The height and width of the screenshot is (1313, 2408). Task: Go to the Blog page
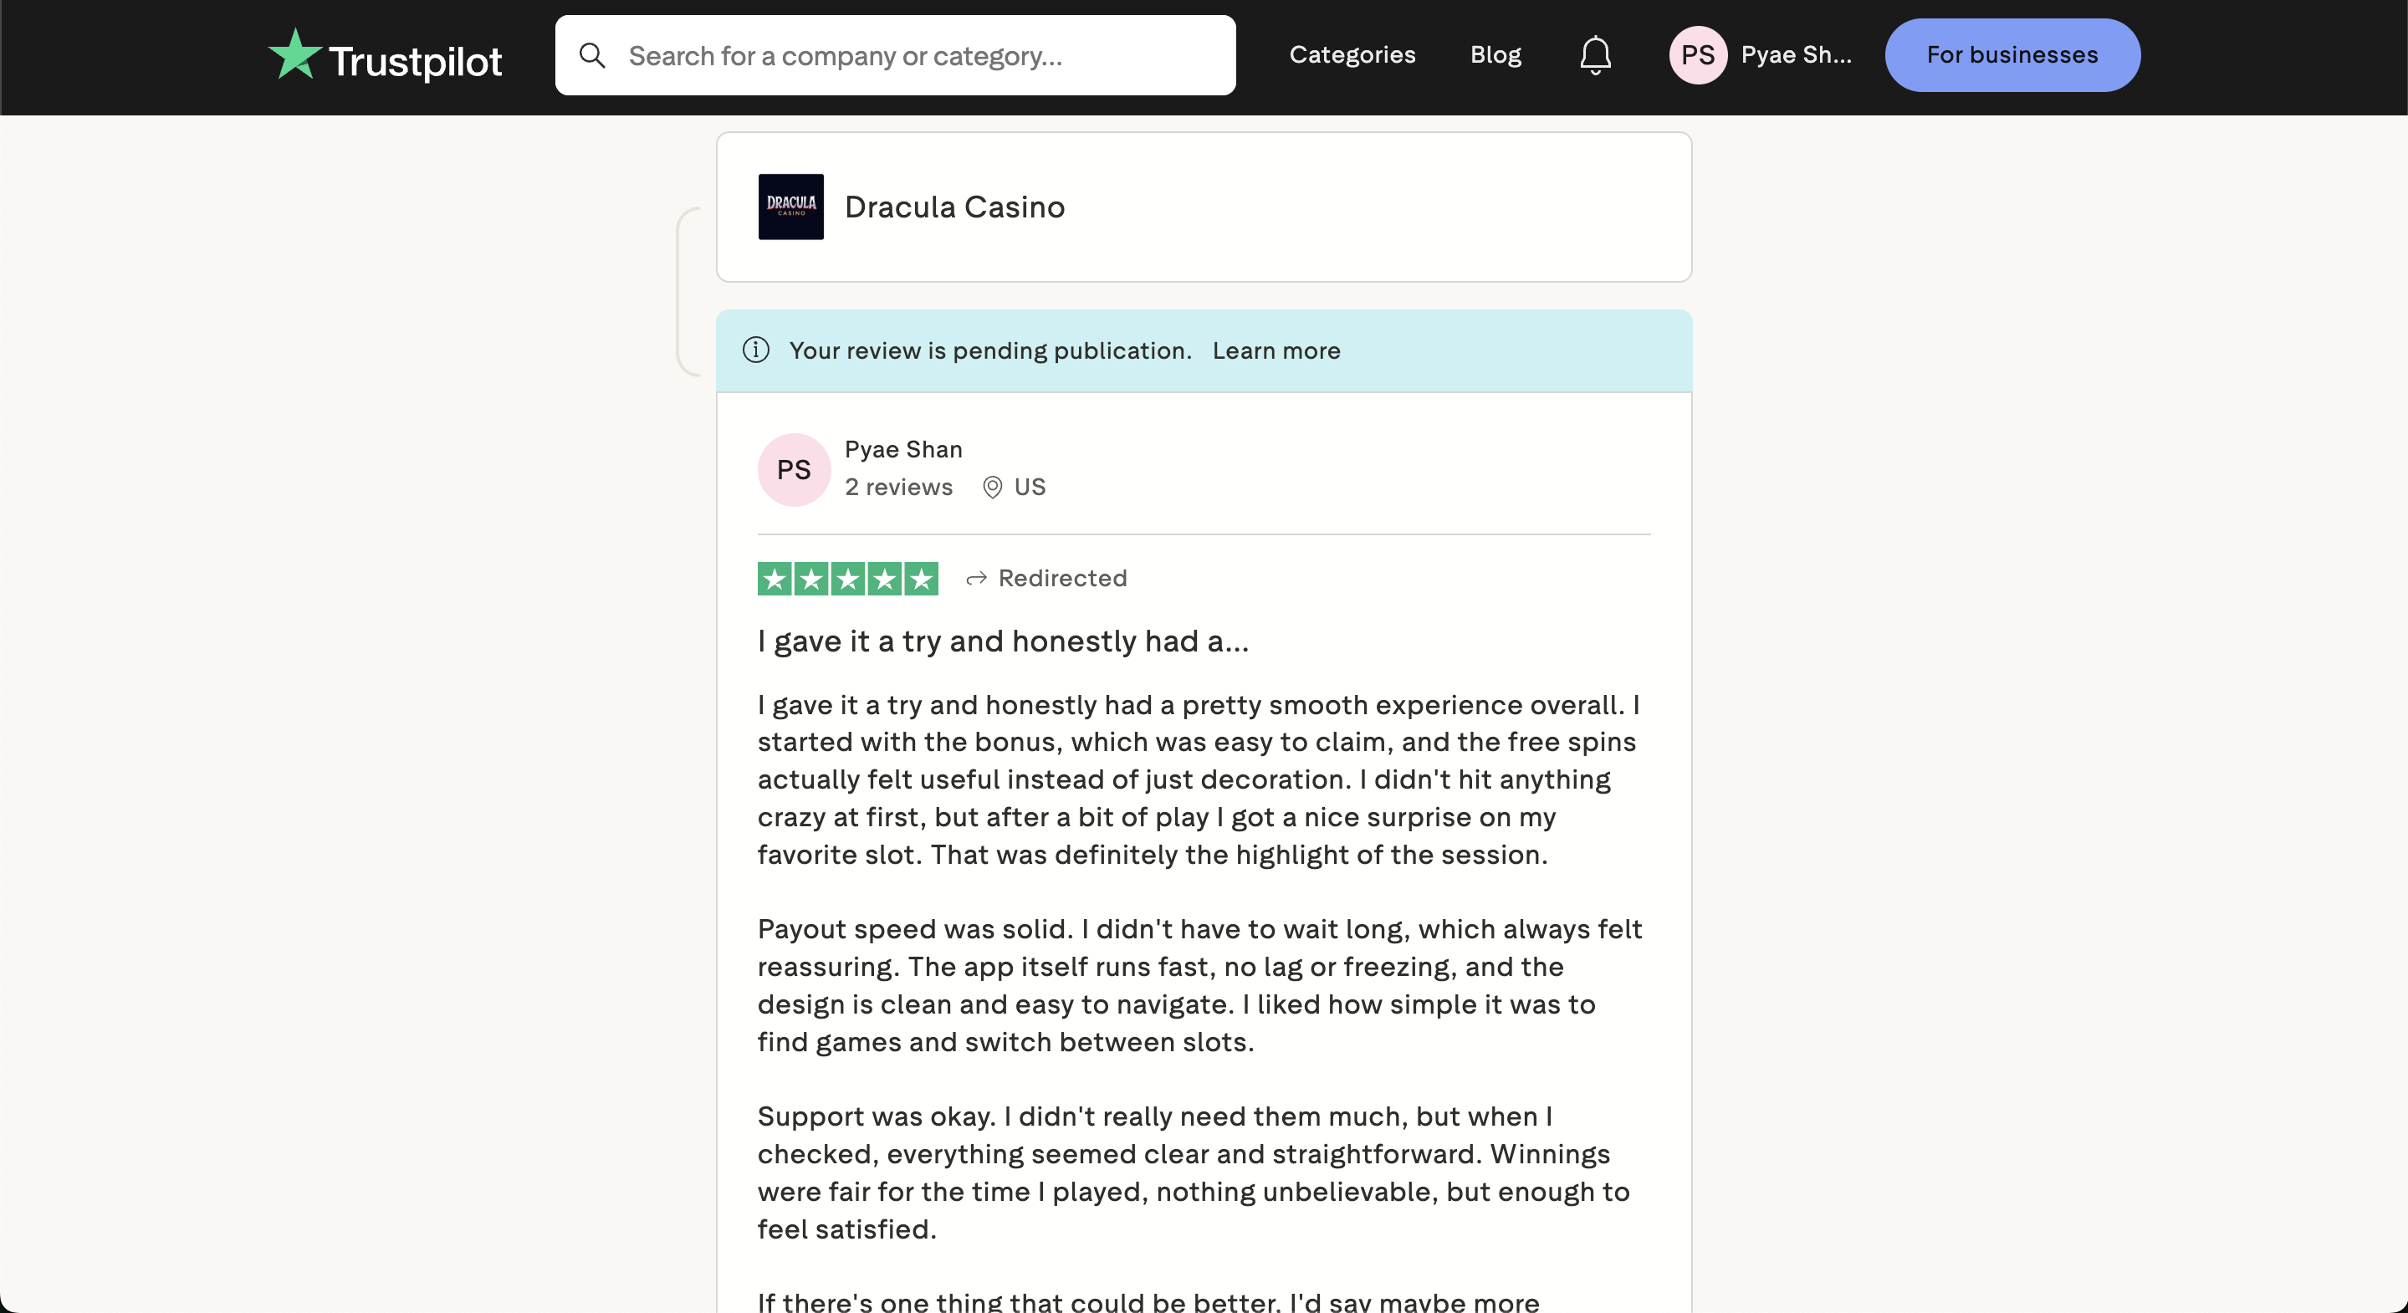tap(1495, 55)
